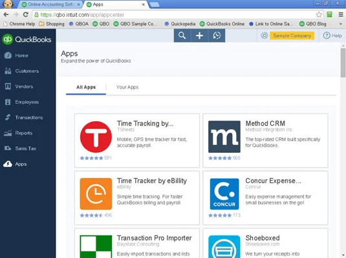
Task: Open the QBOA bookmark
Action: click(x=79, y=24)
